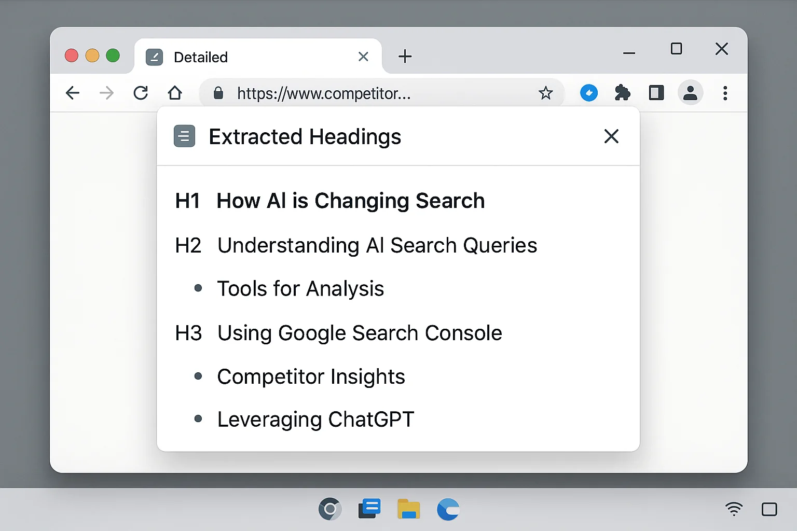
Task: Open the browser profile avatar icon
Action: tap(691, 93)
